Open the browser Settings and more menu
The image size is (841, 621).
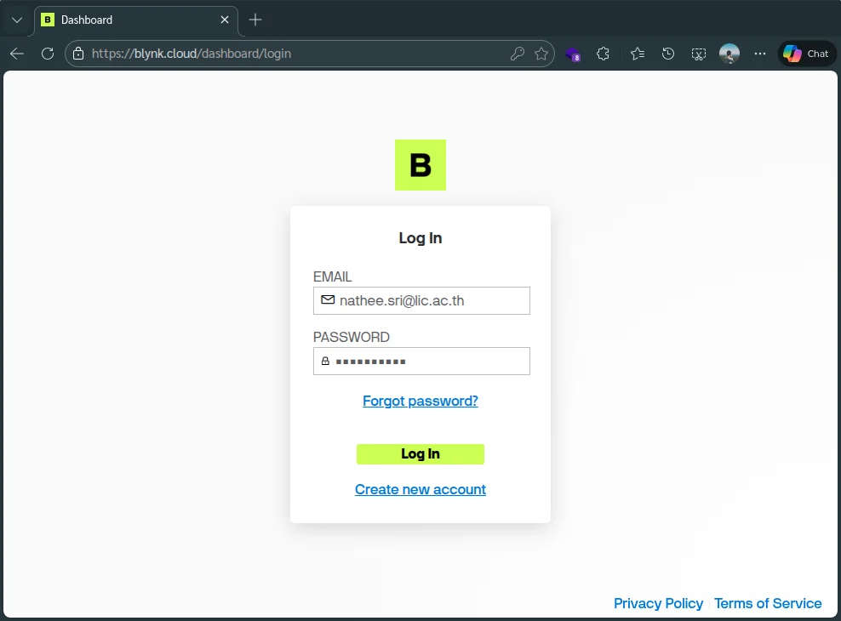point(760,54)
